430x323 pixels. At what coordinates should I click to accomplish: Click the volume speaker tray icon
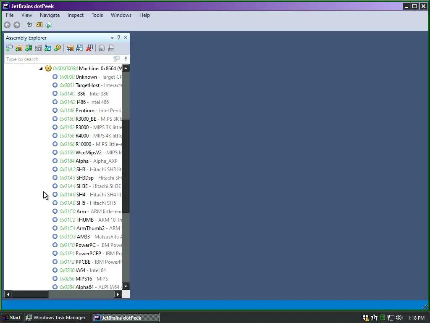399,318
